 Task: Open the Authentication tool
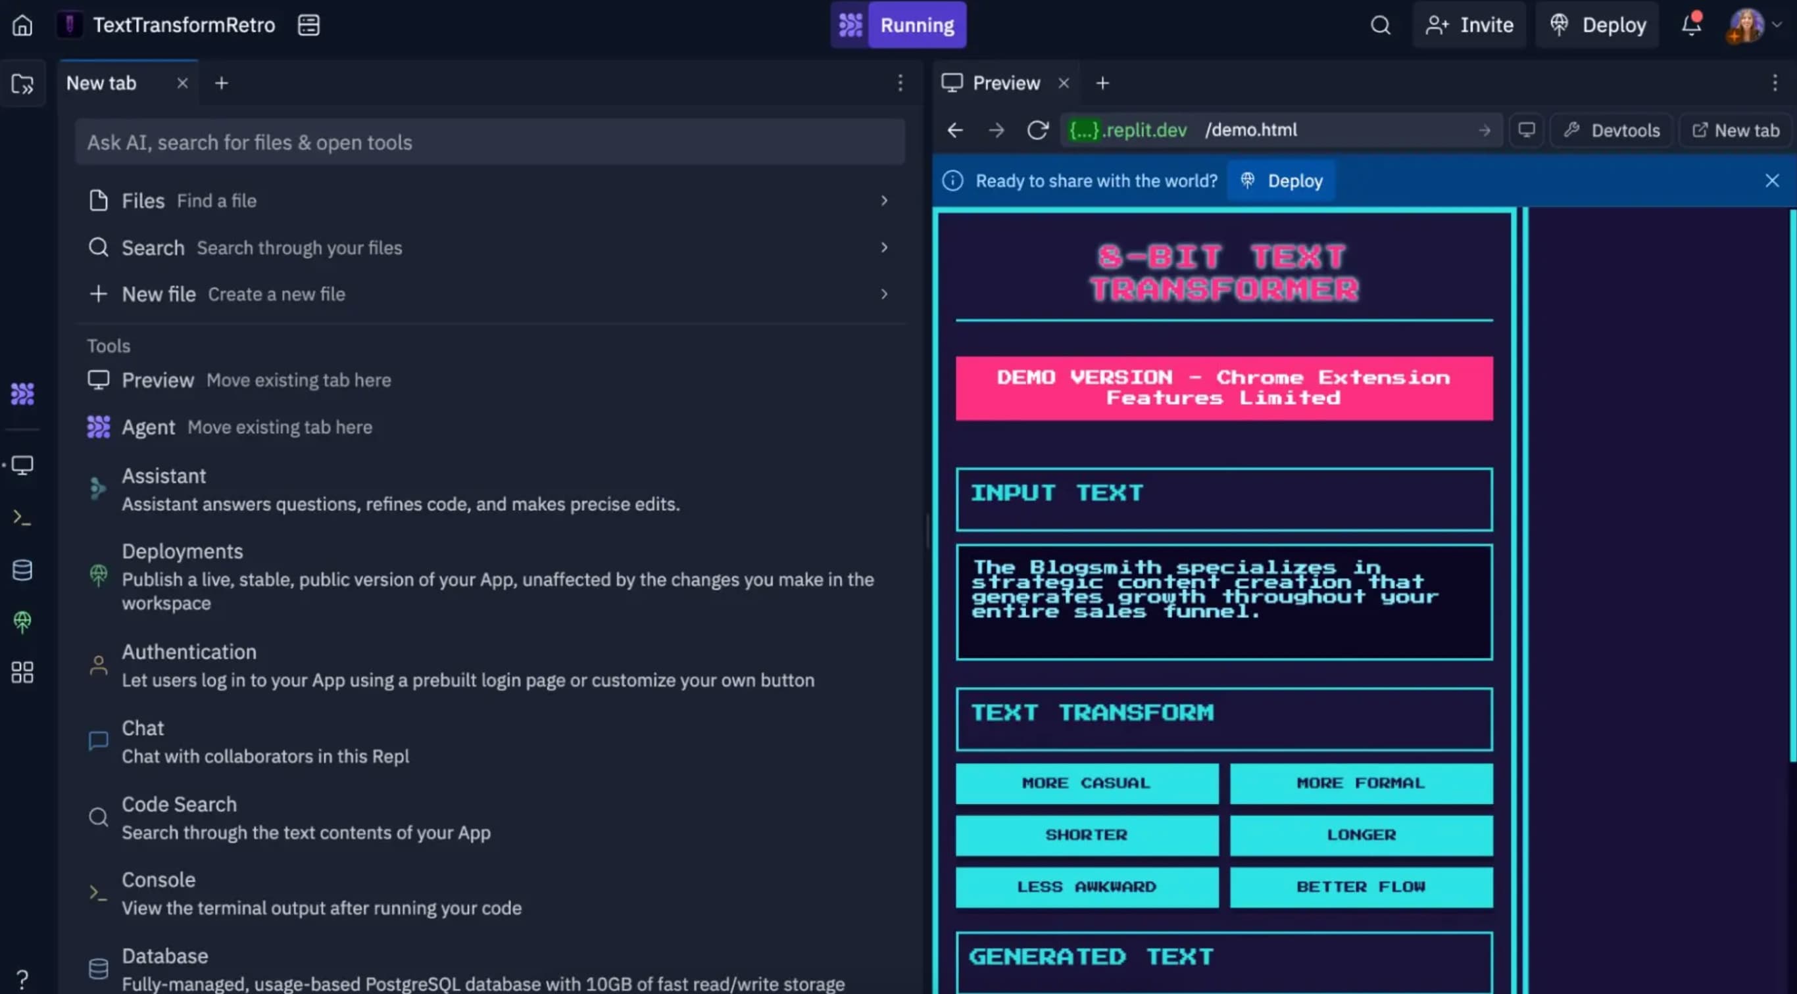(x=490, y=666)
